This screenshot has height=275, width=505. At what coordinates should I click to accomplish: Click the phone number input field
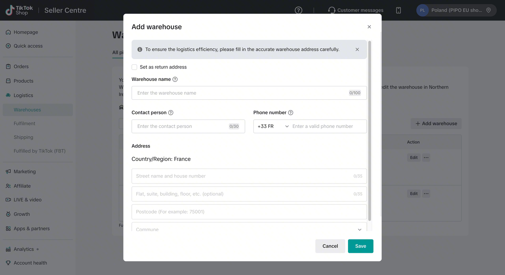328,126
